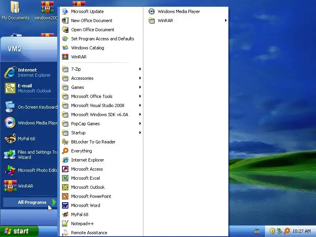The image size is (316, 237).
Task: Click the Start button on taskbar
Action: [19, 231]
